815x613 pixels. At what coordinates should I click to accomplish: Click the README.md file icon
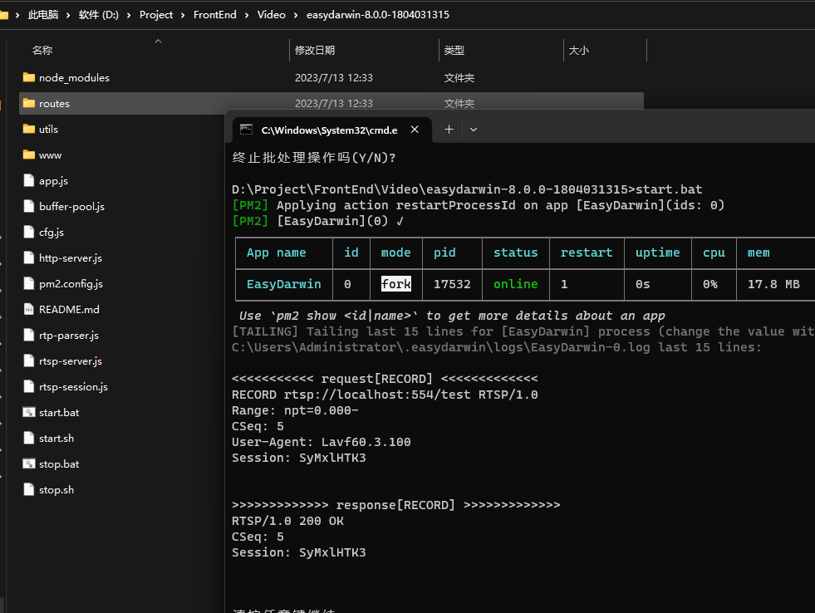pyautogui.click(x=29, y=309)
